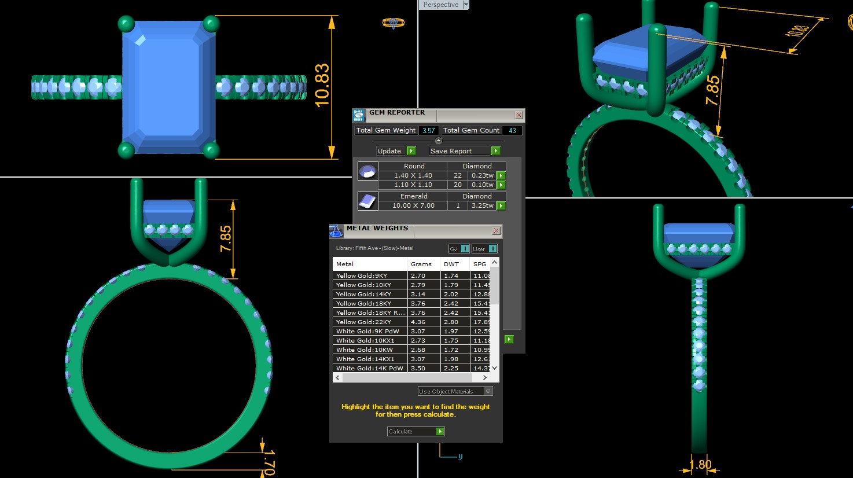Click the small ring thumbnail in top viewport

(394, 23)
